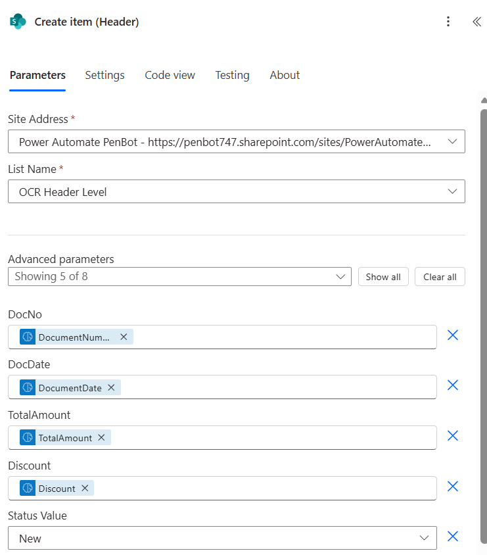Image resolution: width=487 pixels, height=555 pixels.
Task: Delete the TotalAmount dynamic content token
Action: [101, 437]
